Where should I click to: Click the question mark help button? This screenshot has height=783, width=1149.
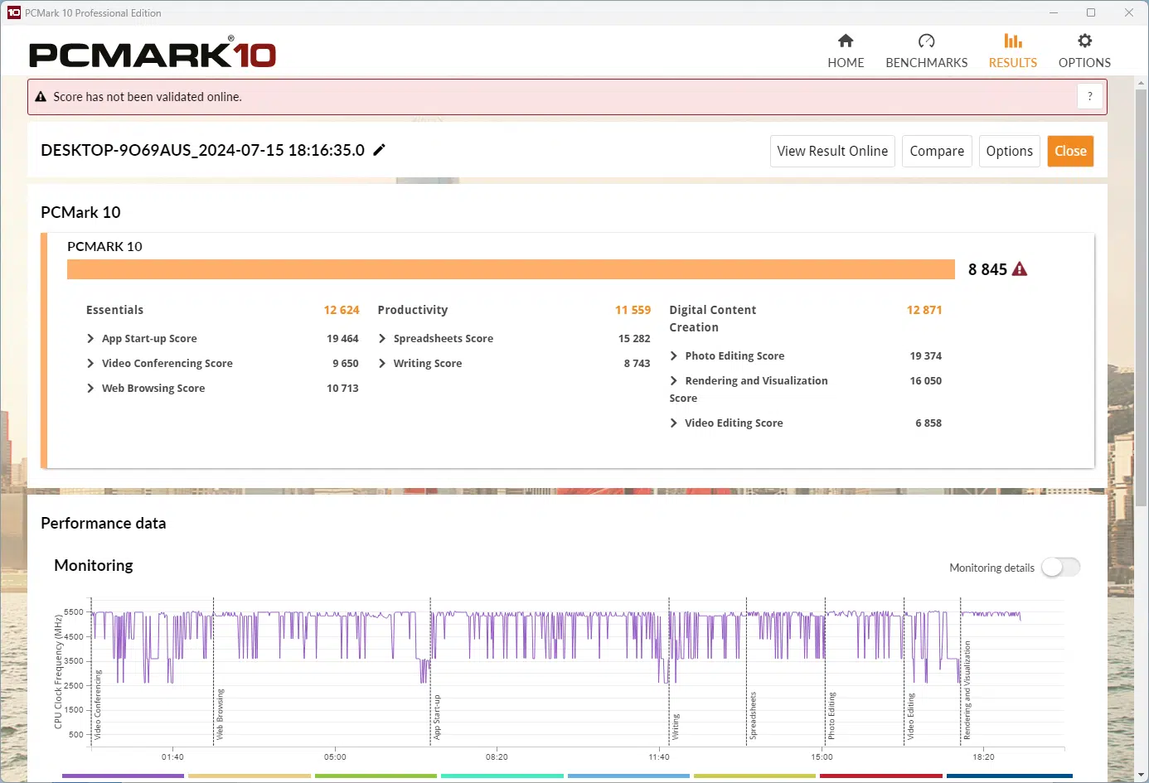[1090, 96]
